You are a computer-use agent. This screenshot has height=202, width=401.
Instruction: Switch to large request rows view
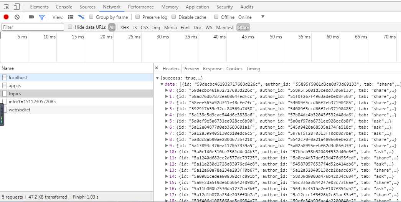point(71,17)
